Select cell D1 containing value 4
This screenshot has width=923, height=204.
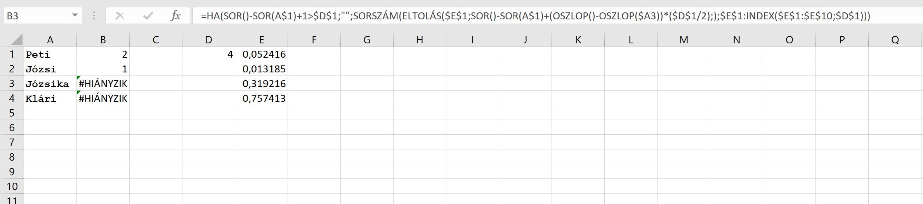click(x=208, y=54)
